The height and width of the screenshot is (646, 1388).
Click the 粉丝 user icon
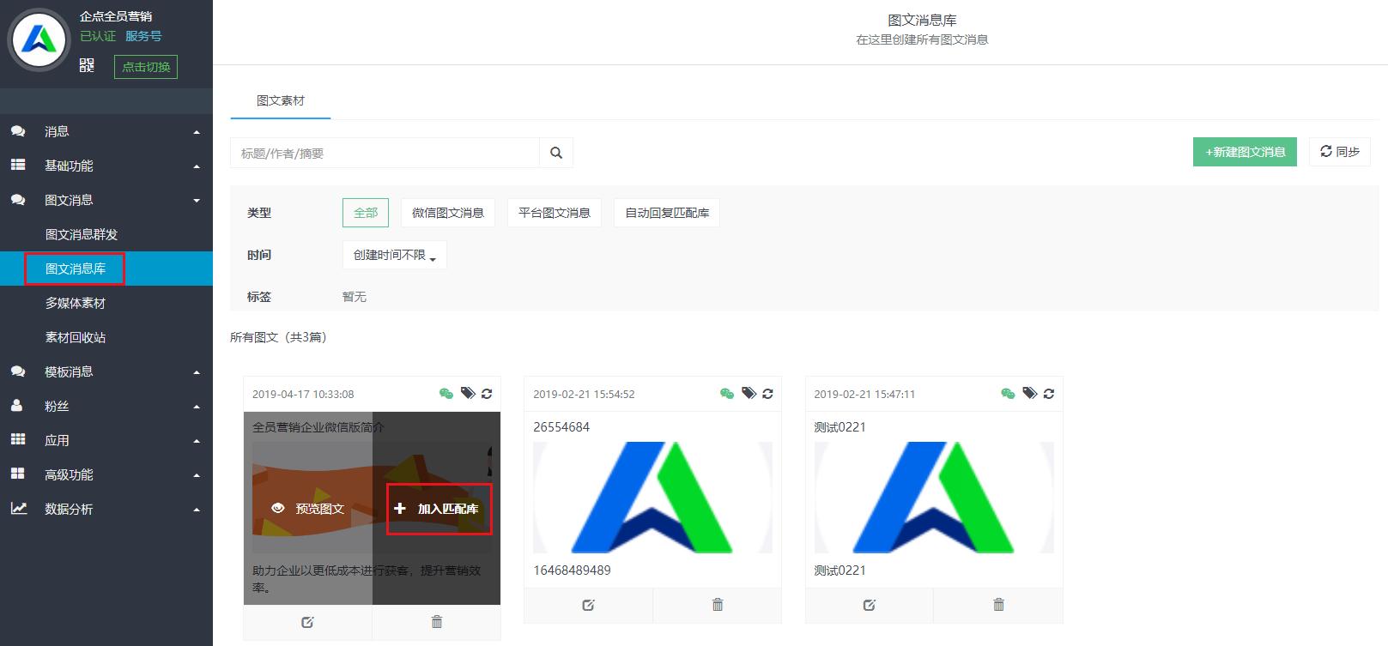coord(16,406)
